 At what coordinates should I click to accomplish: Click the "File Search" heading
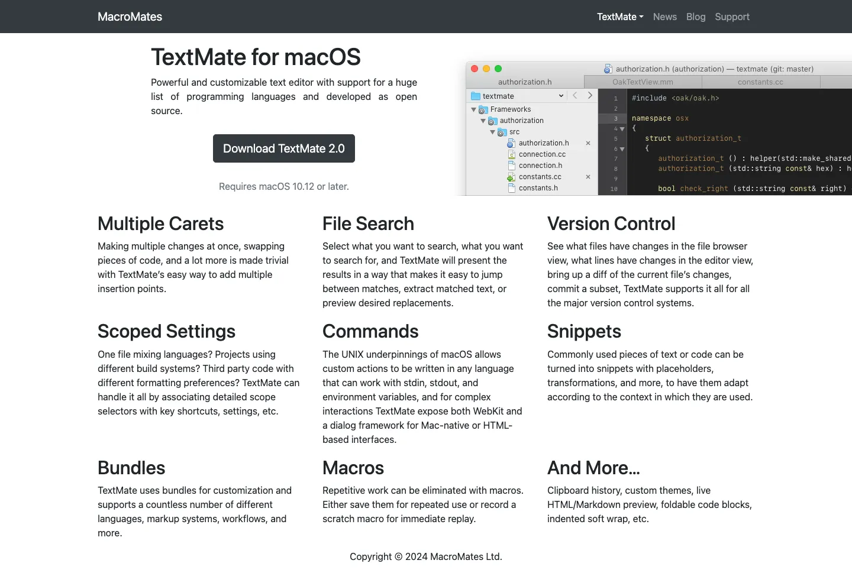[x=368, y=224]
